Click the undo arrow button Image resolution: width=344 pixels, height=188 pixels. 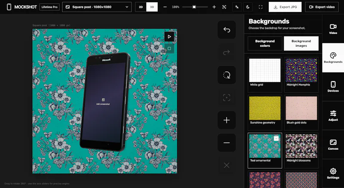227,30
